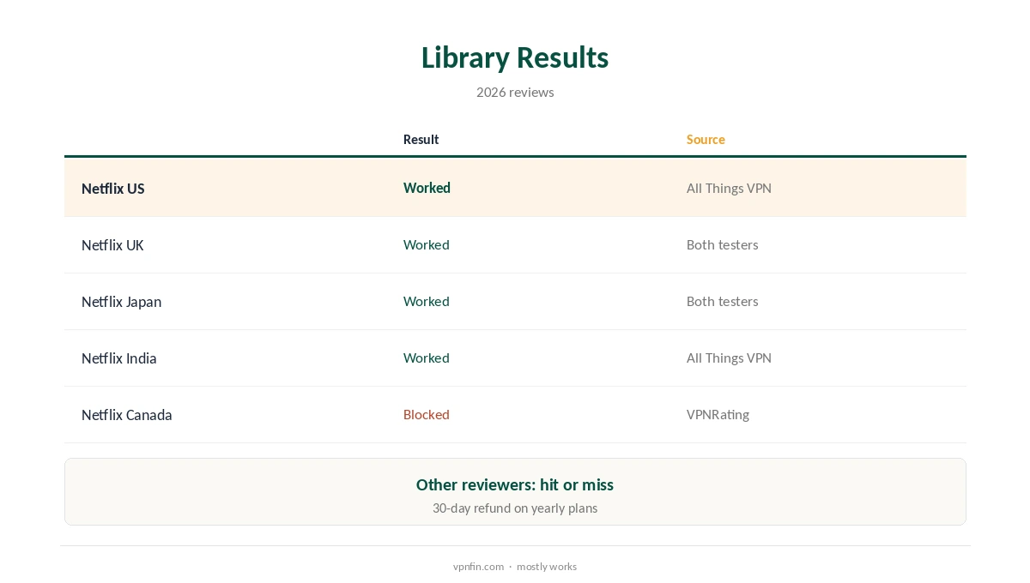Click "Worked" in the Netflix Japan row
Screen dimensions: 1030x583
[x=427, y=301]
